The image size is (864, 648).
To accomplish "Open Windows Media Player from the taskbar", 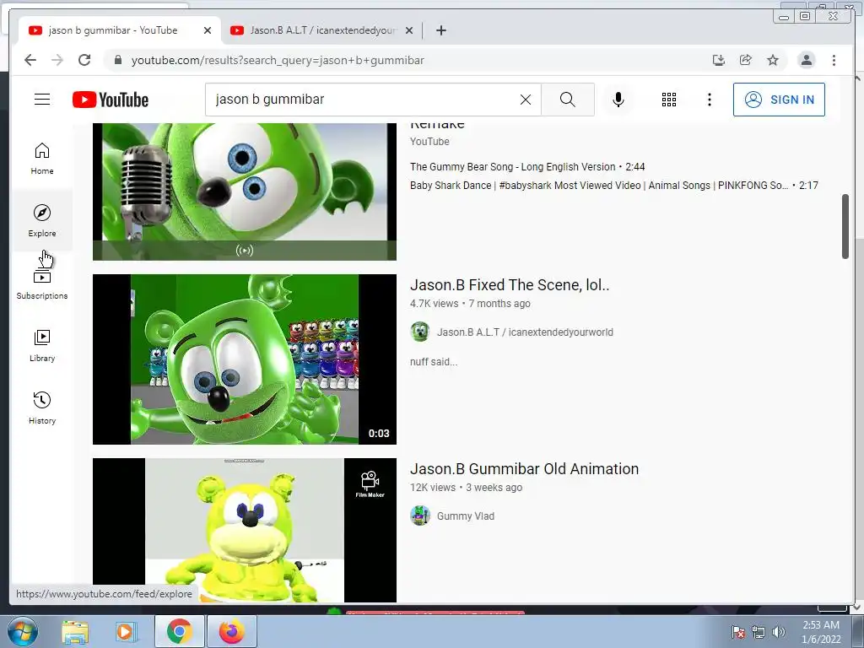I will pos(127,631).
